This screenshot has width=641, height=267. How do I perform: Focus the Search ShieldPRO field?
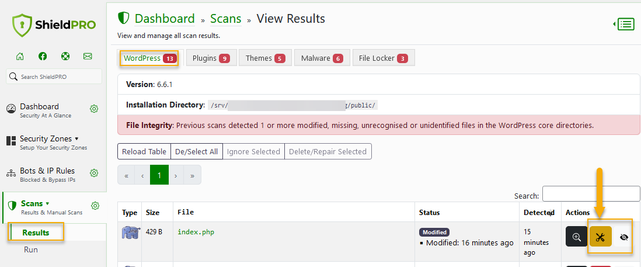click(54, 77)
